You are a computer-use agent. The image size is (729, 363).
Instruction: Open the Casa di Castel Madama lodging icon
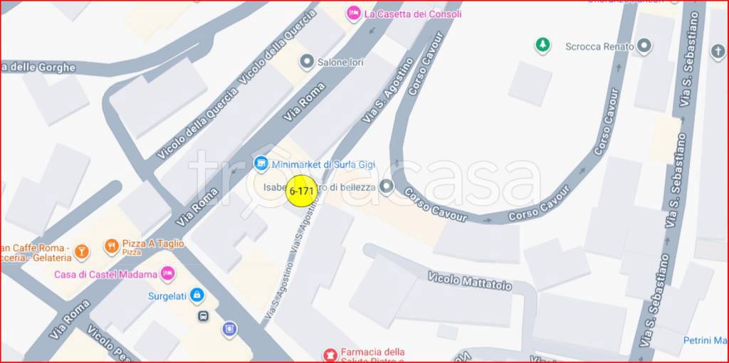tap(167, 274)
